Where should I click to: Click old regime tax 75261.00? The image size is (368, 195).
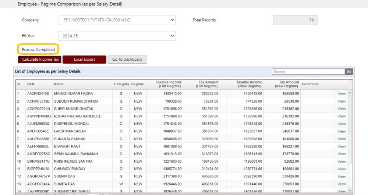[211, 101]
